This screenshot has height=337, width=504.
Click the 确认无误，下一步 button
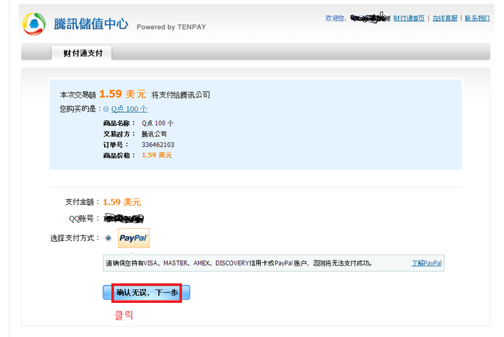(x=147, y=293)
